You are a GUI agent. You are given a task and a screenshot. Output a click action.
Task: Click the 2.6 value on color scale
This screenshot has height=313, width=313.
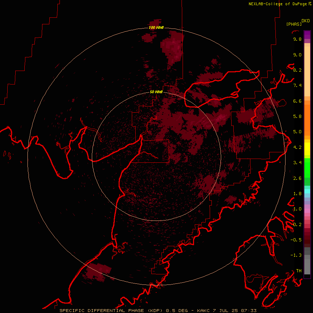pyautogui.click(x=297, y=178)
